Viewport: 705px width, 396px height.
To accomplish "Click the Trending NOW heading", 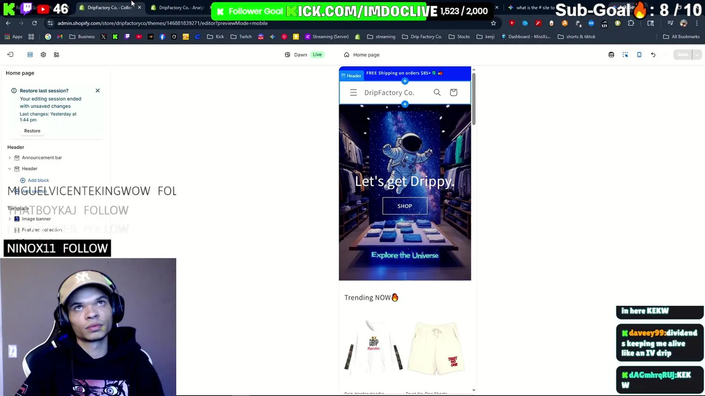I will click(371, 298).
